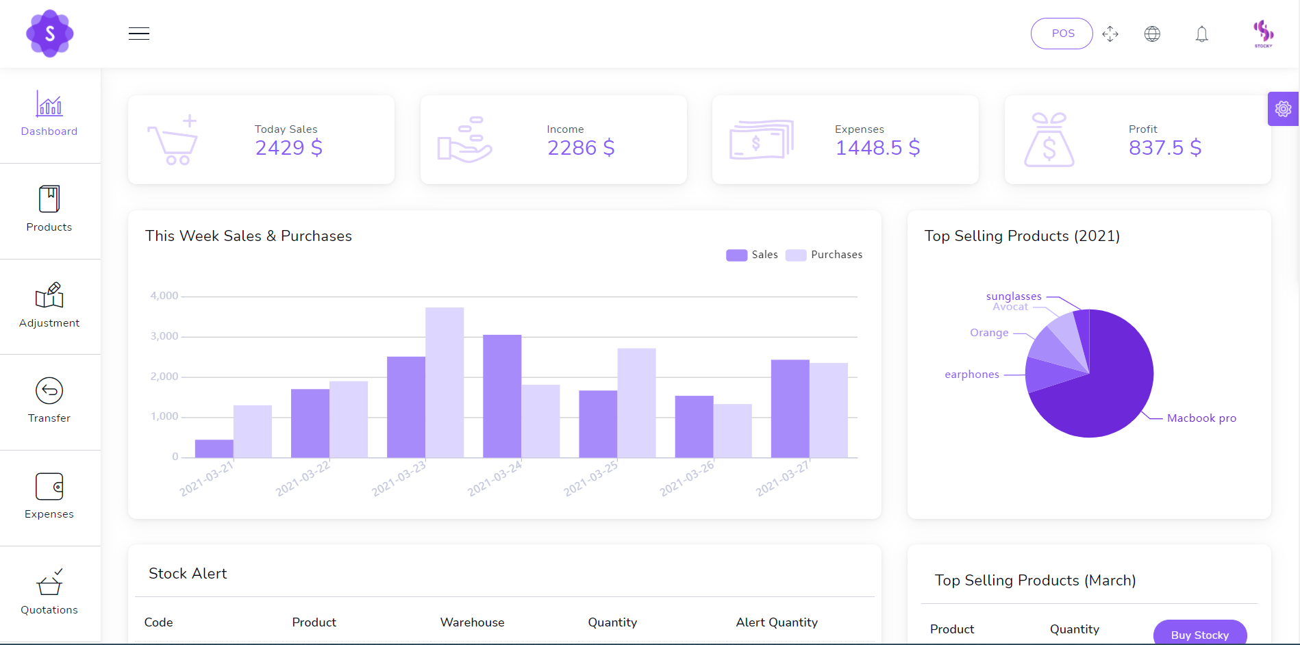Click the purple S logo
1300x645 pixels.
[50, 34]
